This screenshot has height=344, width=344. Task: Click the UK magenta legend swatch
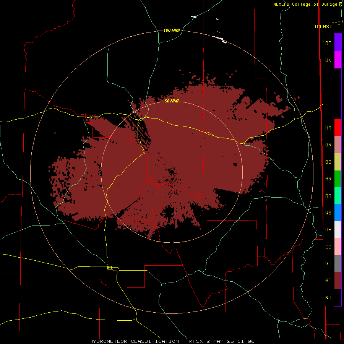tap(338, 60)
